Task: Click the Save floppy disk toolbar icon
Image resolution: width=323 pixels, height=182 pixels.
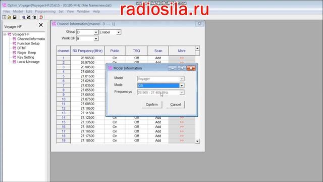Action: click(15, 17)
